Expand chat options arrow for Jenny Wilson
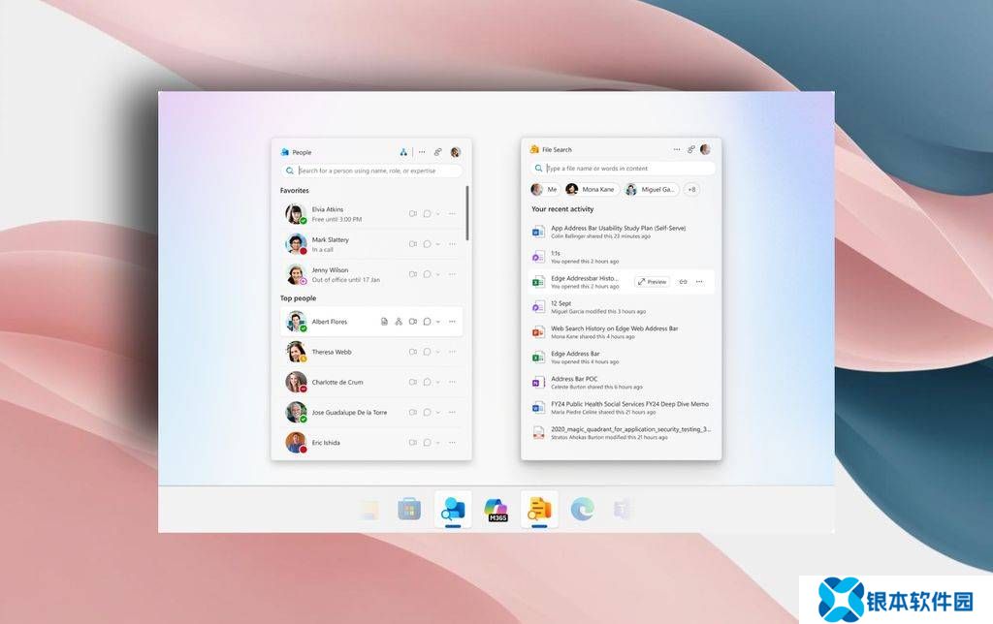993x624 pixels. (437, 274)
